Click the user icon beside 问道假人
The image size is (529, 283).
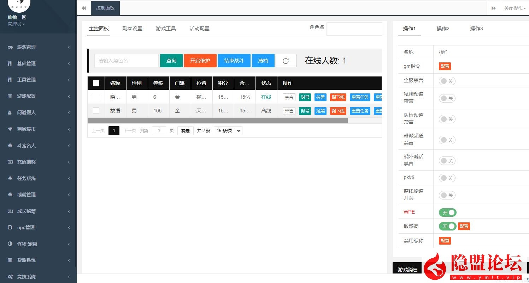(x=10, y=113)
